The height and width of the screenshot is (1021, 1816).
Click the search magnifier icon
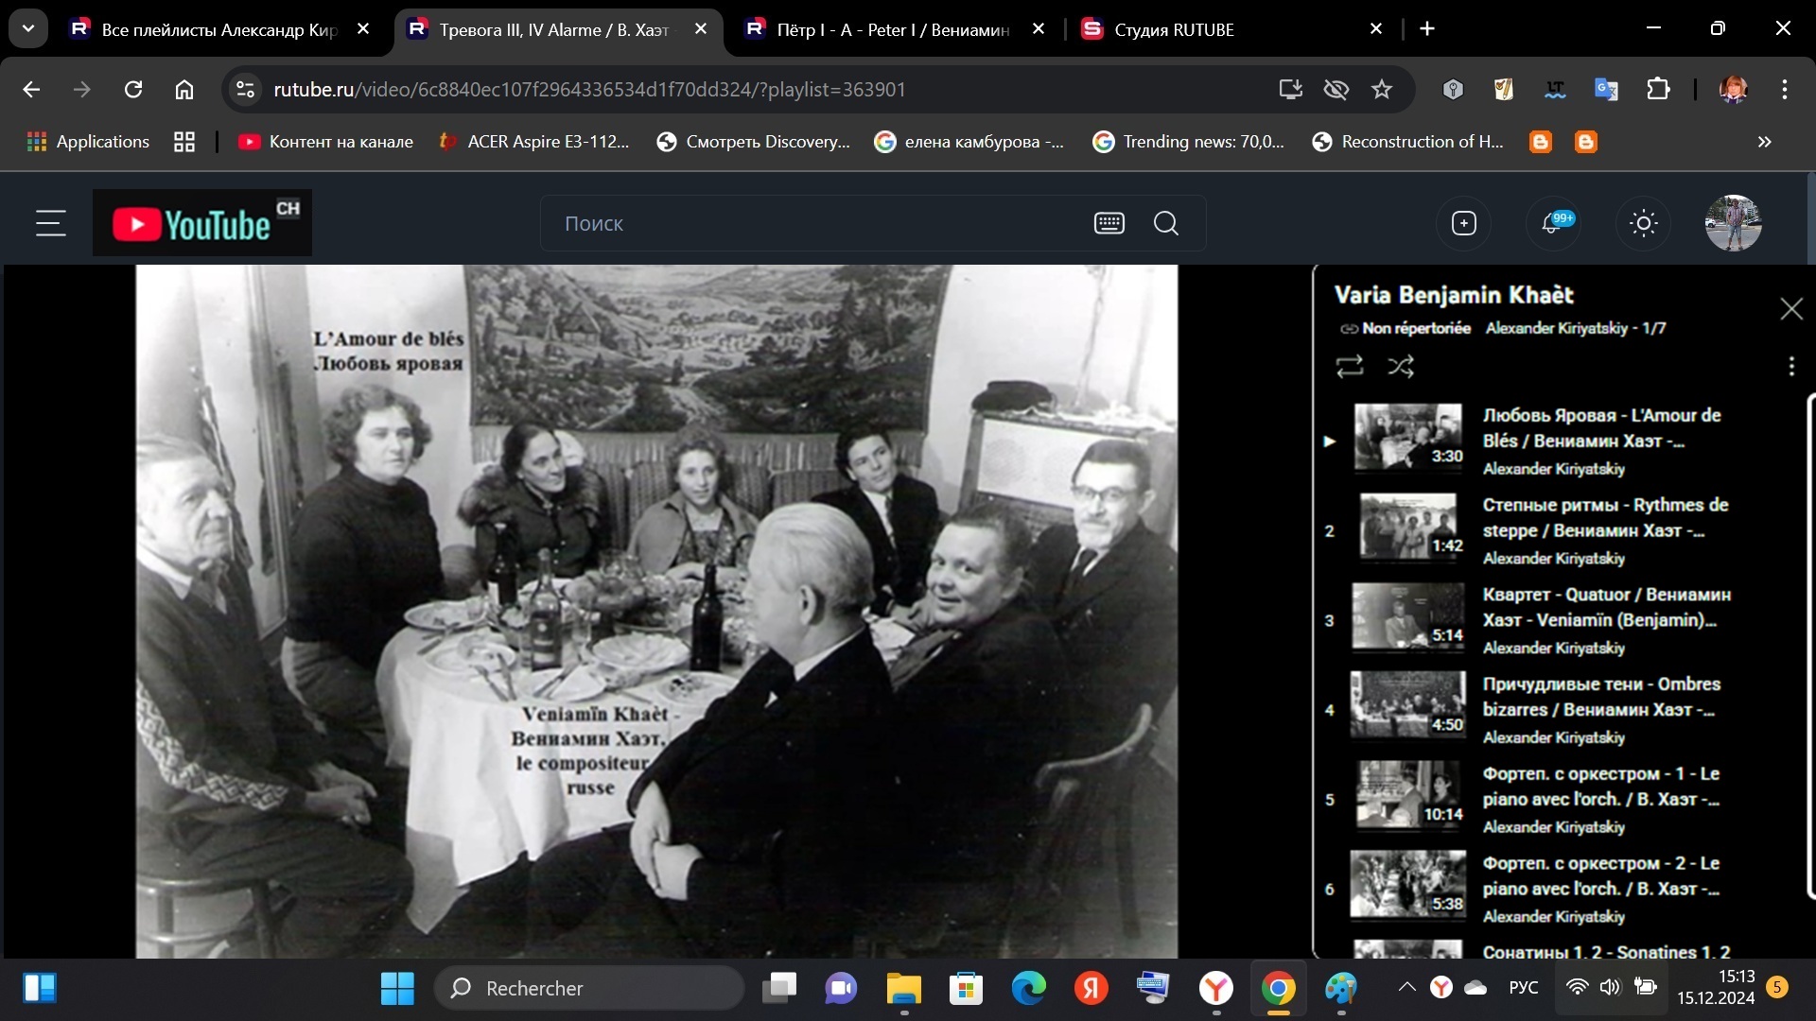point(1166,223)
